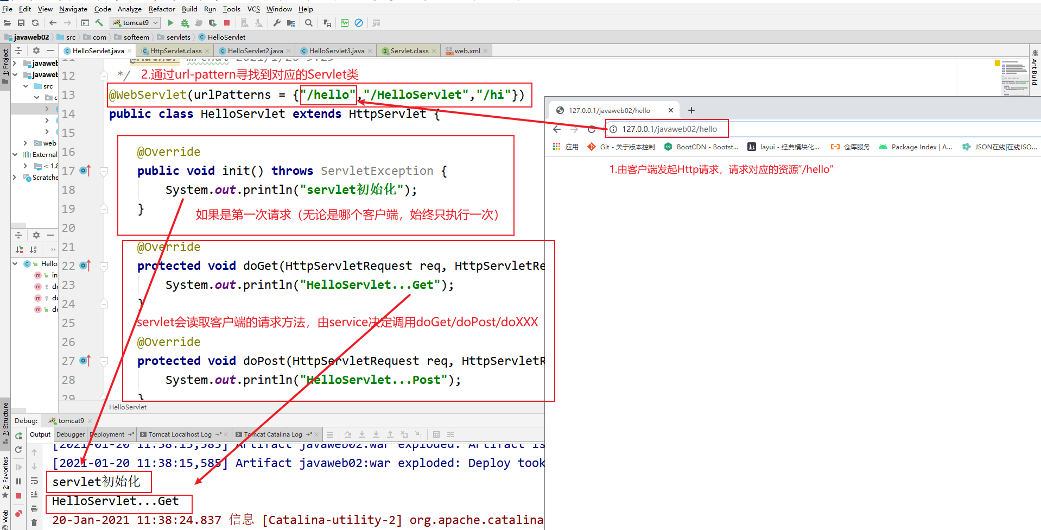Fold the doGet method at line 22
The width and height of the screenshot is (1041, 530).
click(x=104, y=266)
